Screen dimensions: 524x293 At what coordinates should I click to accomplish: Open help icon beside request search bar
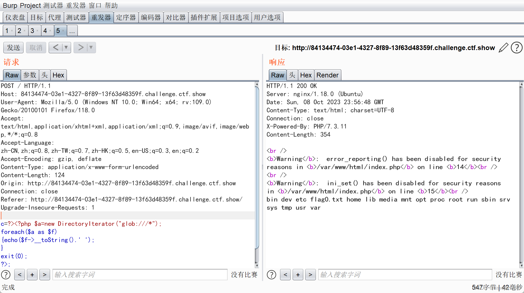pyautogui.click(x=6, y=275)
